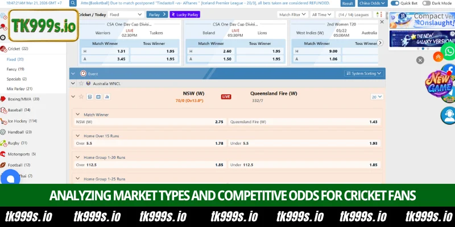Favorite the NSW (W) match star
Screen dimensions: 455x227
[x=81, y=96]
